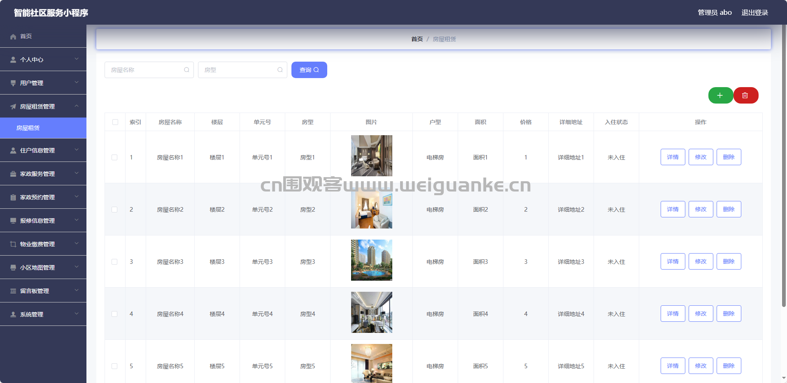Click the clipboard icon beside 家政预约管理
The height and width of the screenshot is (383, 787).
pyautogui.click(x=13, y=197)
